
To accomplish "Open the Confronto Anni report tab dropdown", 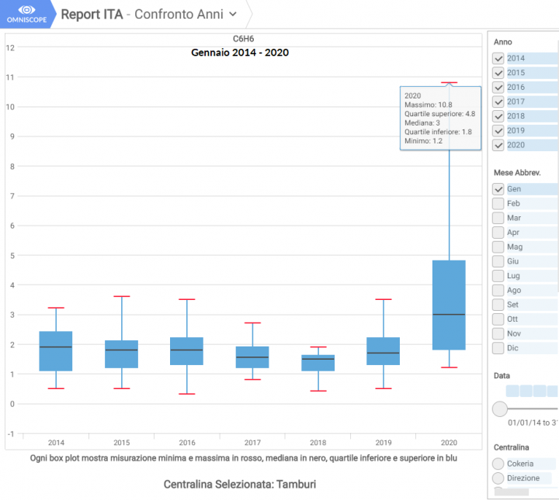I will coord(232,14).
